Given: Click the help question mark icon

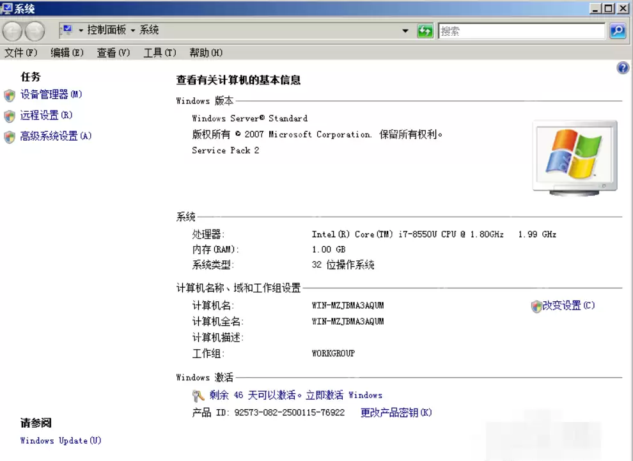Looking at the screenshot, I should [x=623, y=67].
